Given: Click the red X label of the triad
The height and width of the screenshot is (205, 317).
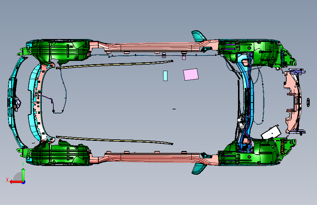Looking at the screenshot, I should click(7, 180).
